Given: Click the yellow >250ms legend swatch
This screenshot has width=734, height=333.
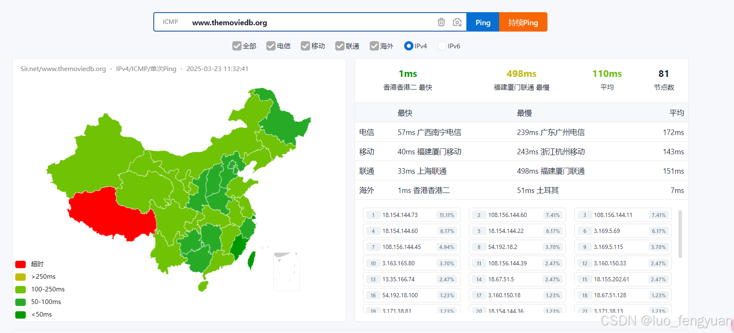Looking at the screenshot, I should 21,277.
